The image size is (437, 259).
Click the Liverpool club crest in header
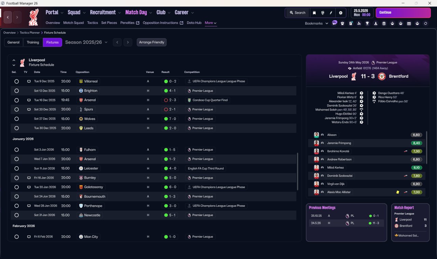(33, 17)
